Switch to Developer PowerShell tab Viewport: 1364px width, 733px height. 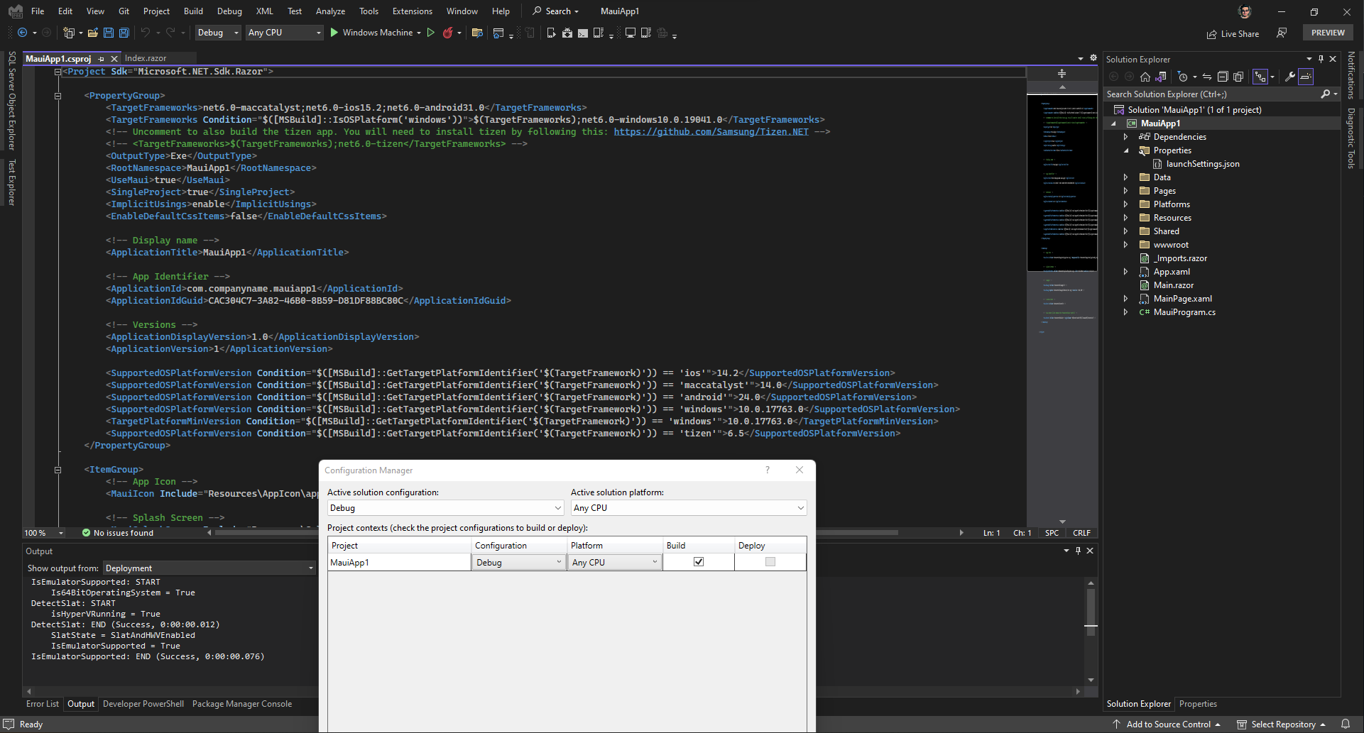click(143, 704)
